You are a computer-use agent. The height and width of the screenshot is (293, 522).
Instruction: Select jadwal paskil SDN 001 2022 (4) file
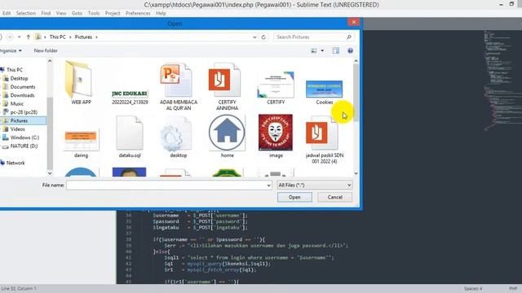tap(325, 139)
